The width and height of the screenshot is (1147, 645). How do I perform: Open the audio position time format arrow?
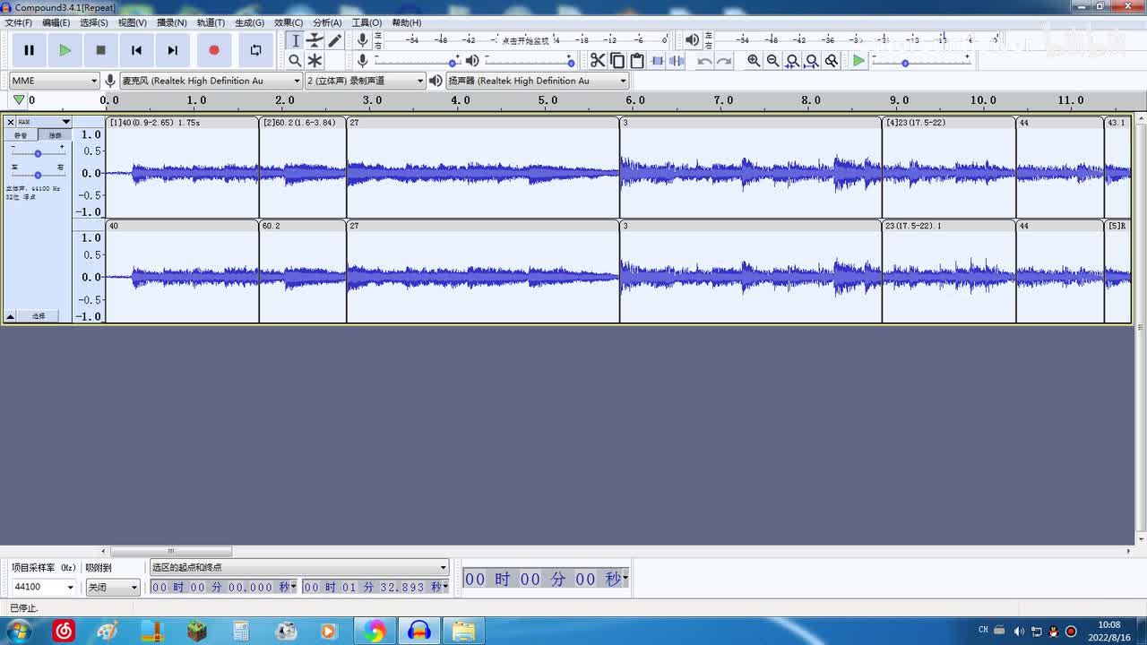(x=625, y=579)
